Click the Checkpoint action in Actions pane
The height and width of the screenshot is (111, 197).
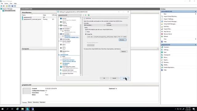tap(167, 55)
